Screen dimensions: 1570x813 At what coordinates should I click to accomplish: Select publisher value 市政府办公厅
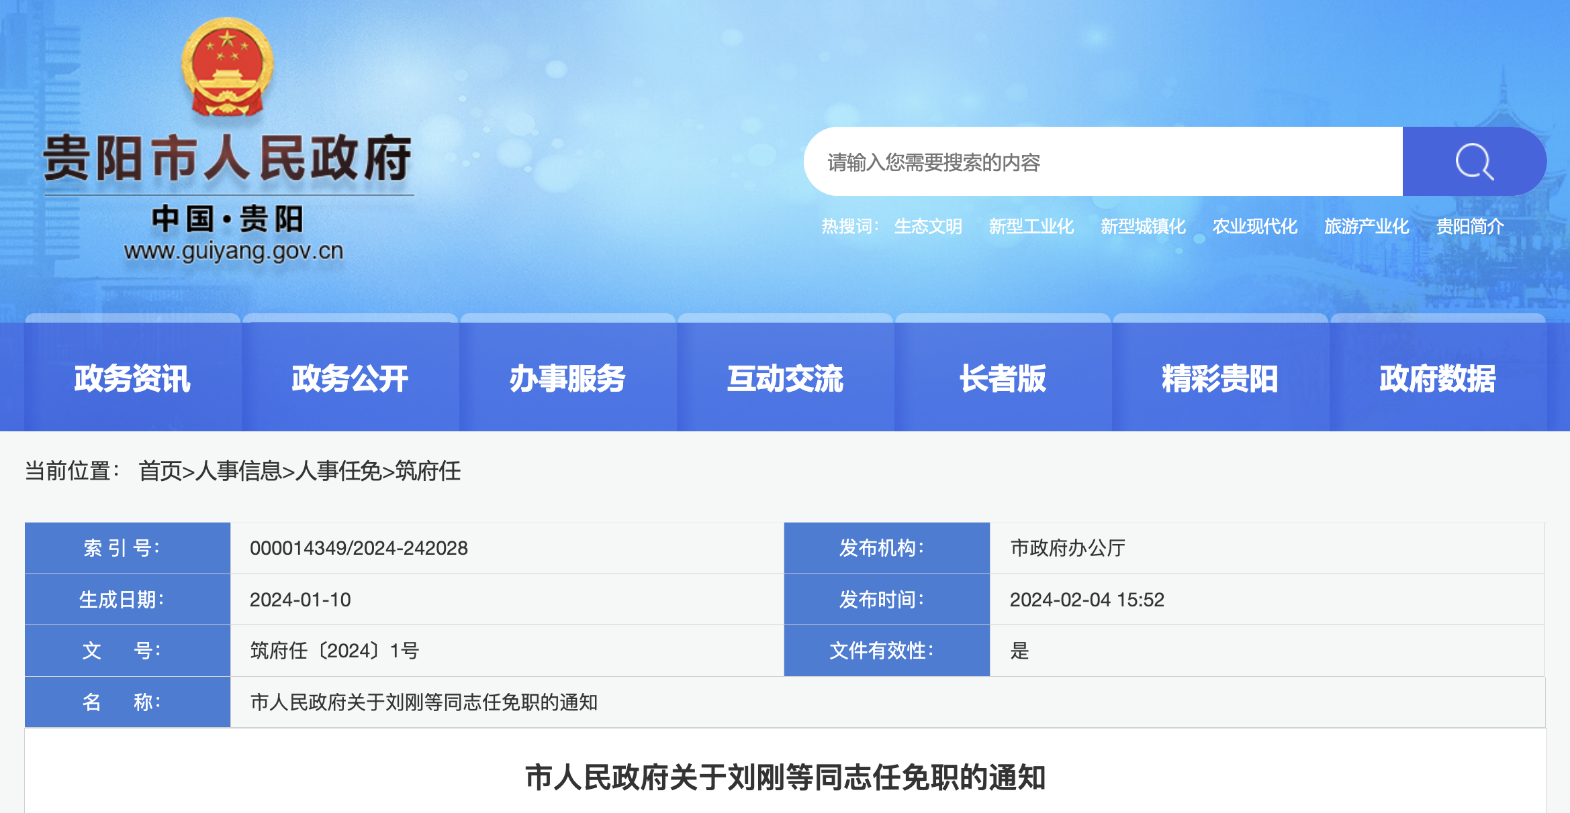(1068, 548)
